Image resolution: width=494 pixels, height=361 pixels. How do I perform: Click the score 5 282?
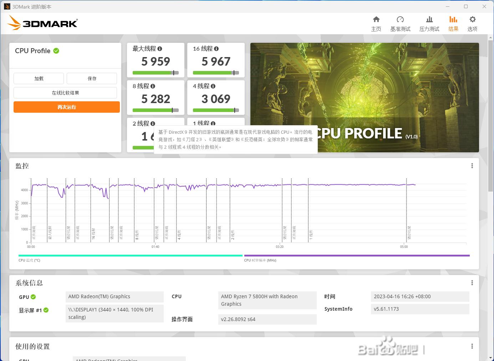156,99
